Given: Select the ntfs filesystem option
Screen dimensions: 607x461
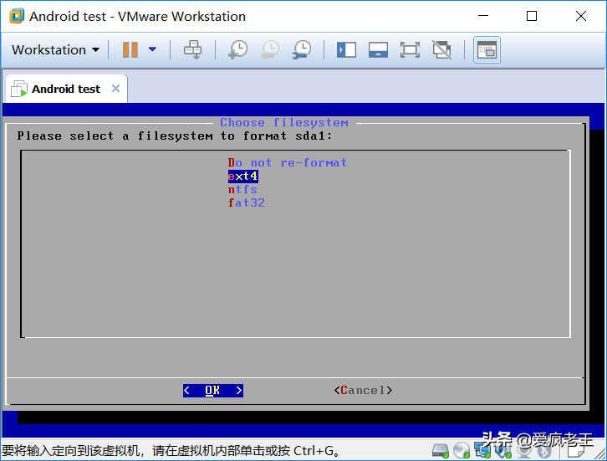Looking at the screenshot, I should 242,189.
